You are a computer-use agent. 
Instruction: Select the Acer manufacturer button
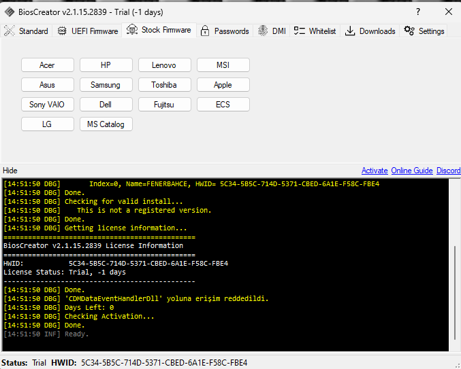coord(47,65)
